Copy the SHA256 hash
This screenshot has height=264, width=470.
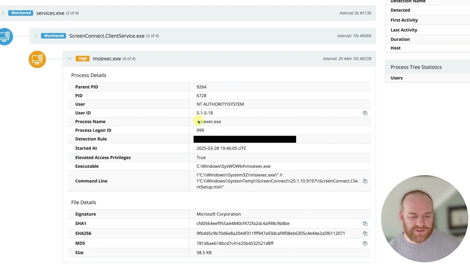[365, 233]
